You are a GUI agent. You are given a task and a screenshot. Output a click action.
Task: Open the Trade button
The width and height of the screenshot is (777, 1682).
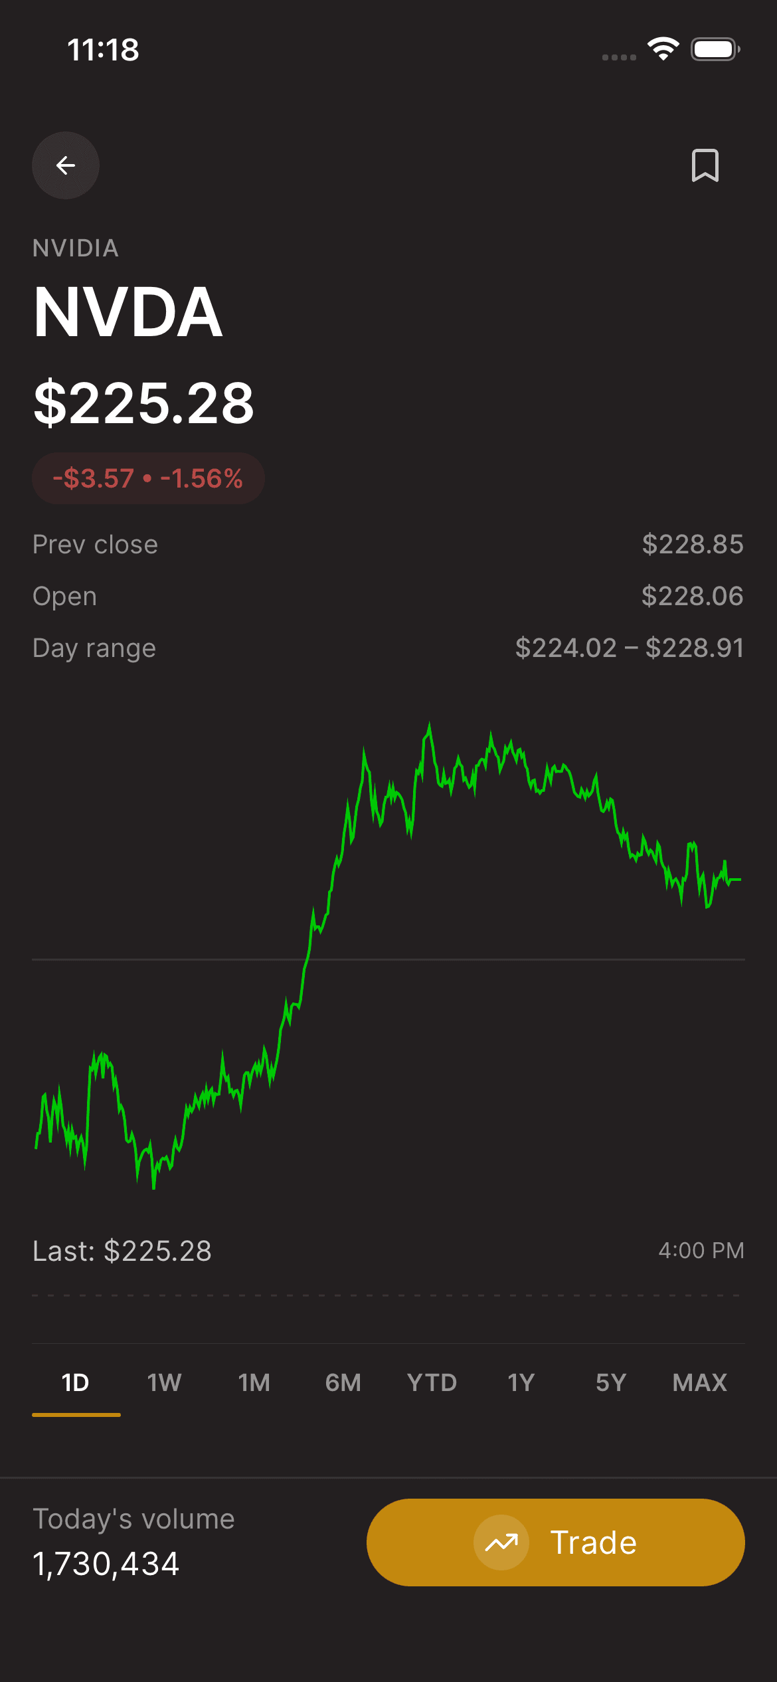pos(556,1542)
